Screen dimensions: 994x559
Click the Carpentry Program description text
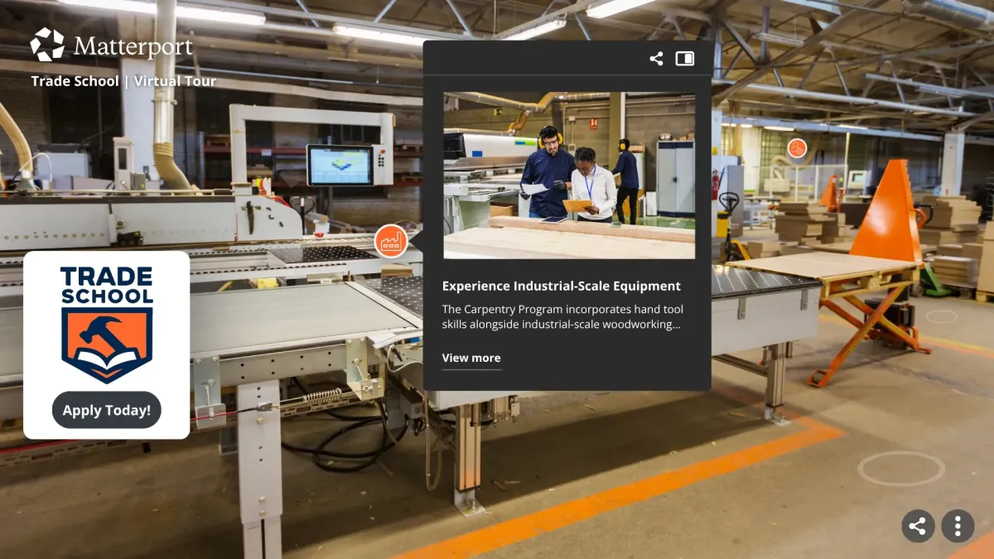point(563,317)
